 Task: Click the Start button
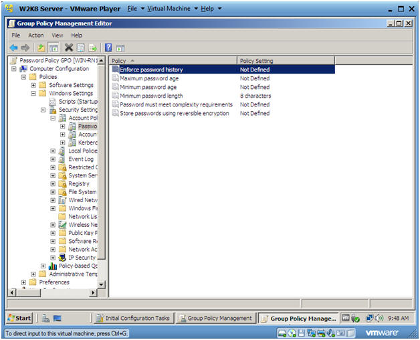[x=19, y=319]
